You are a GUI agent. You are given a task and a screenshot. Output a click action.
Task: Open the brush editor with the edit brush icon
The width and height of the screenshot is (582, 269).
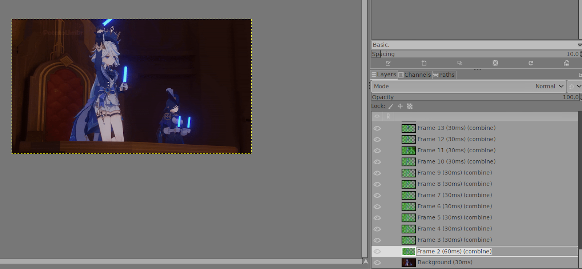(x=388, y=63)
